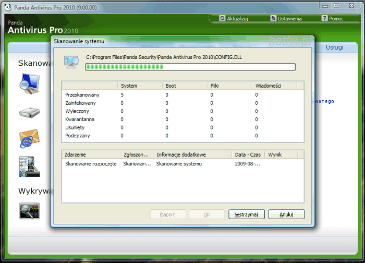
Task: Select the Skanowanie rozpoczęte event row
Action: (x=91, y=164)
